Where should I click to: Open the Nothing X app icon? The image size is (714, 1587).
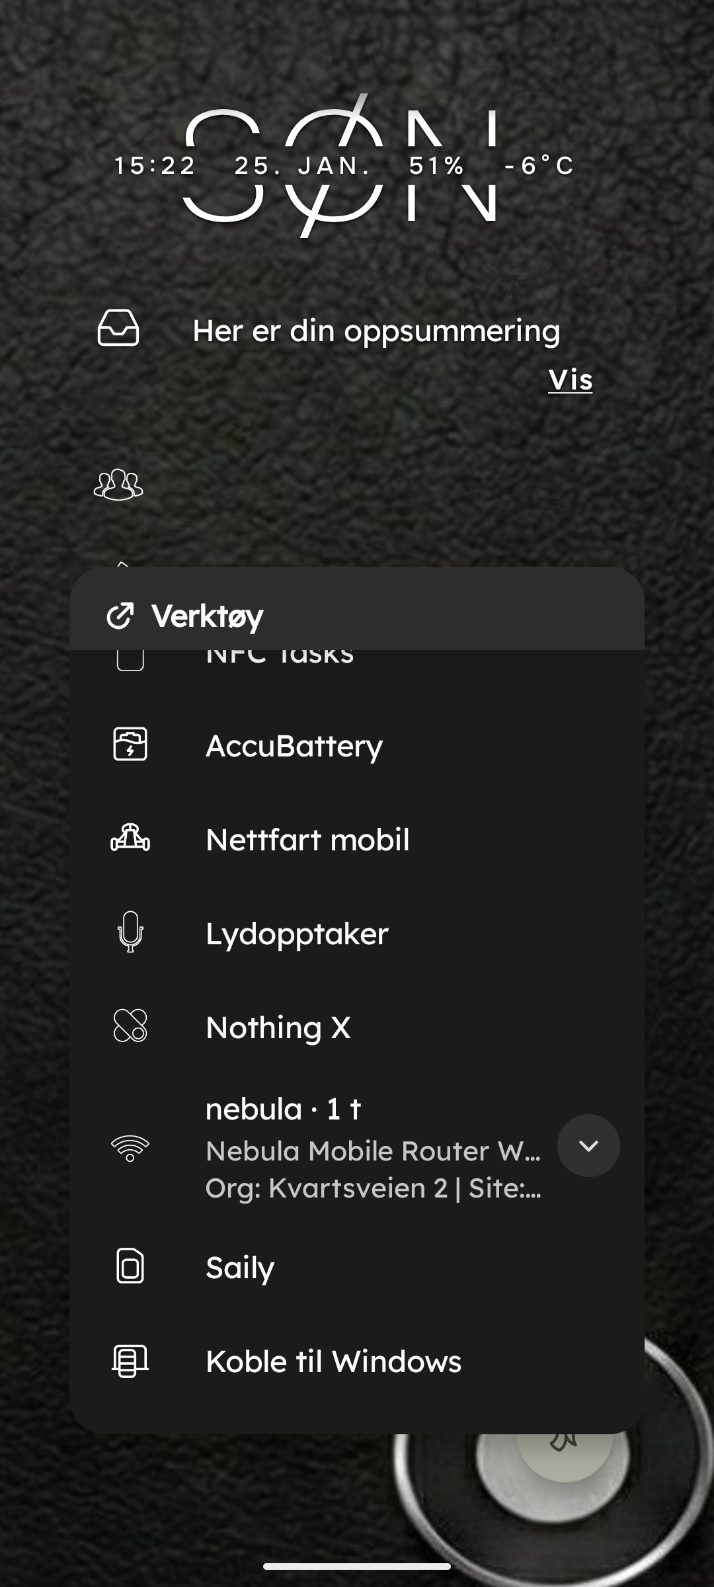[x=130, y=1026]
